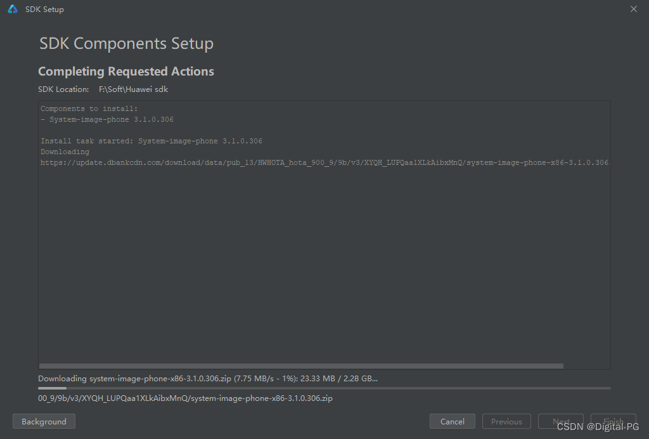
Task: Click the horizontal scrollbar in log area
Action: (x=301, y=366)
